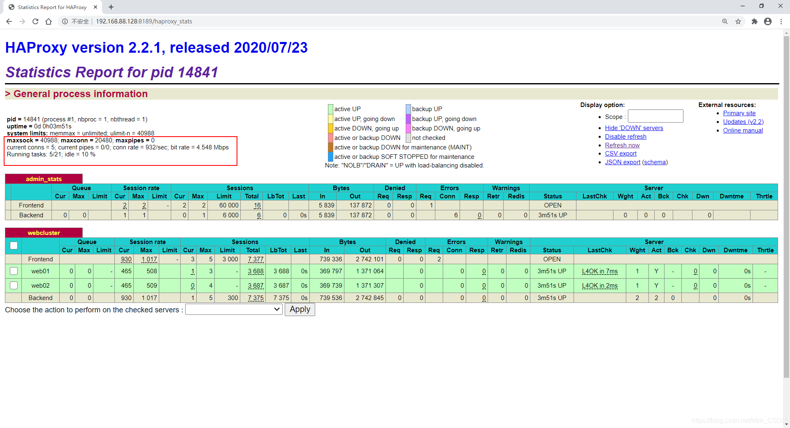This screenshot has width=790, height=428.
Task: Click web01 LastChk 'L4OK in 7ms'
Action: 599,271
